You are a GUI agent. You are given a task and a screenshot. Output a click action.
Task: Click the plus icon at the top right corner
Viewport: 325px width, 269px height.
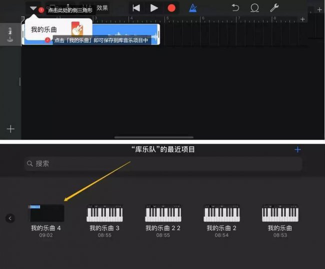point(319,9)
